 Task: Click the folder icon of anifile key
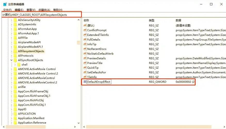click(x=15, y=87)
